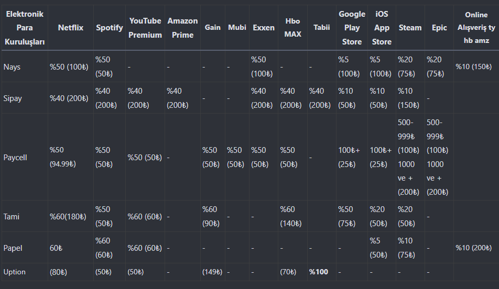Click Sipay Netflix cell %40 (200₺)
Screen dimensions: 499x289
point(69,98)
